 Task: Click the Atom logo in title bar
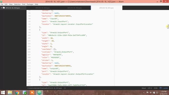1,2
